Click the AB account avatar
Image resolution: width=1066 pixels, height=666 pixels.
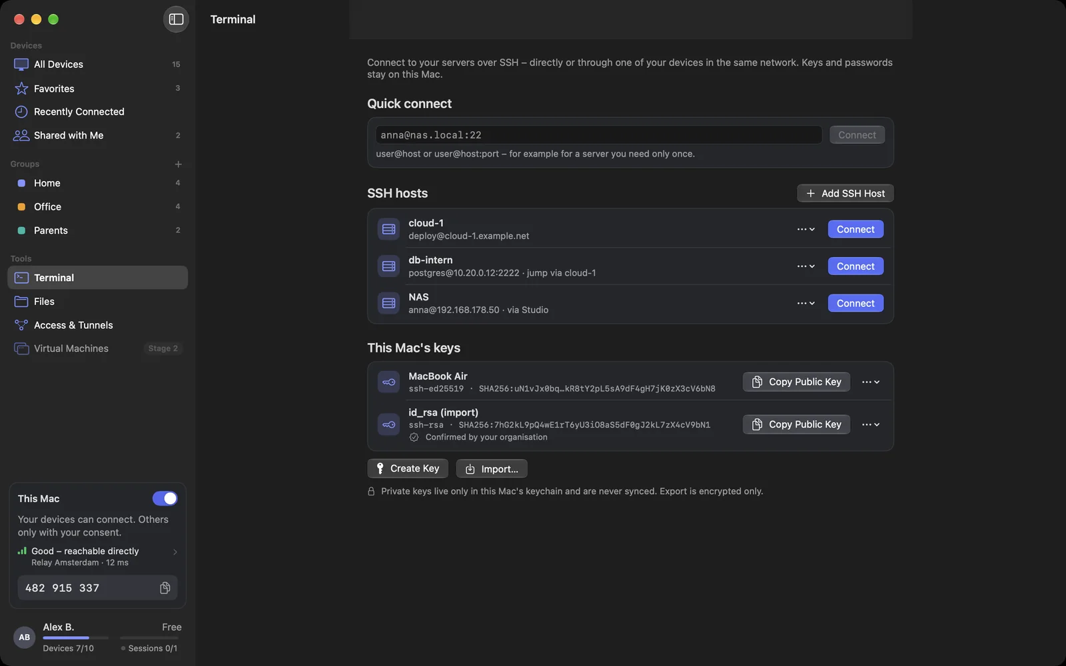click(24, 637)
